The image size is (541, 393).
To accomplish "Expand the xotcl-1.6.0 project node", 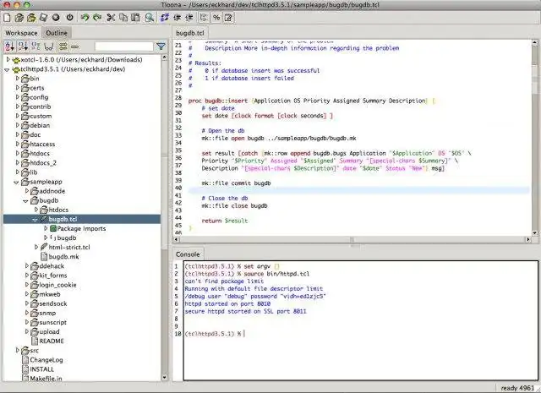I will 8,60.
